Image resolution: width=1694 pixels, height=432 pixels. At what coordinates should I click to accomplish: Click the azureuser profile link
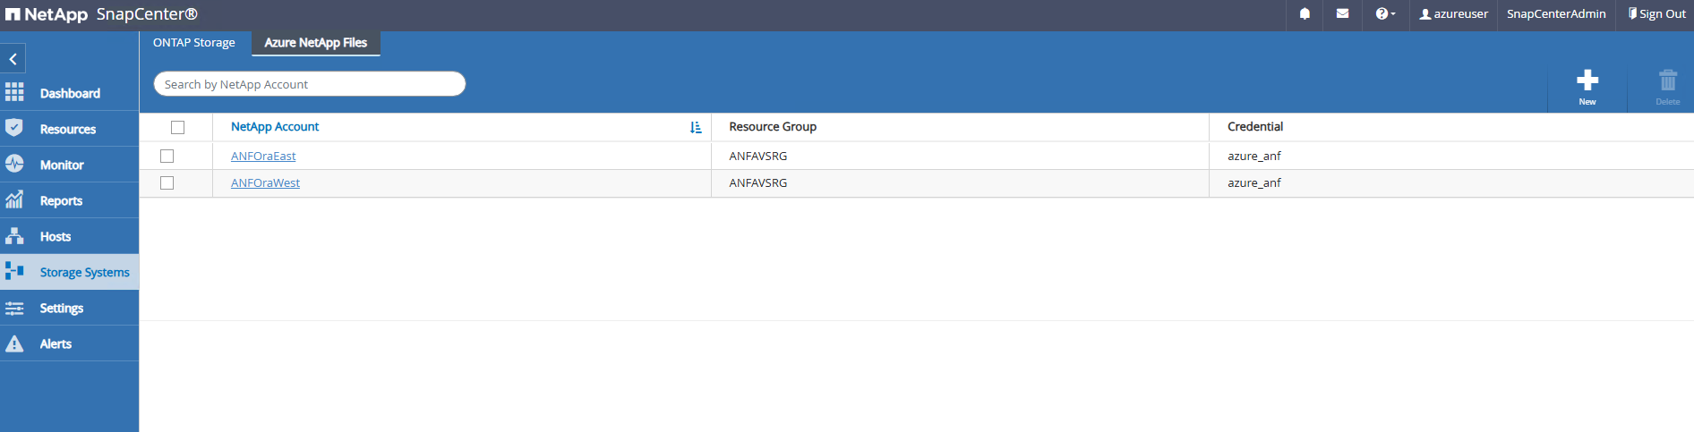[x=1454, y=13]
